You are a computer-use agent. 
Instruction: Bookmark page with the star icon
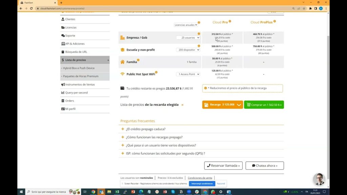tap(304, 8)
